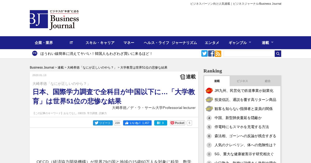Click the tweet count 220 bubble

point(117,123)
